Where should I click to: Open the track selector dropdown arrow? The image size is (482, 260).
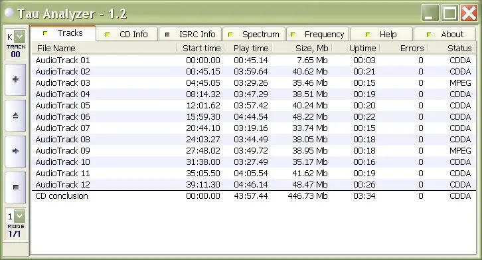click(20, 37)
